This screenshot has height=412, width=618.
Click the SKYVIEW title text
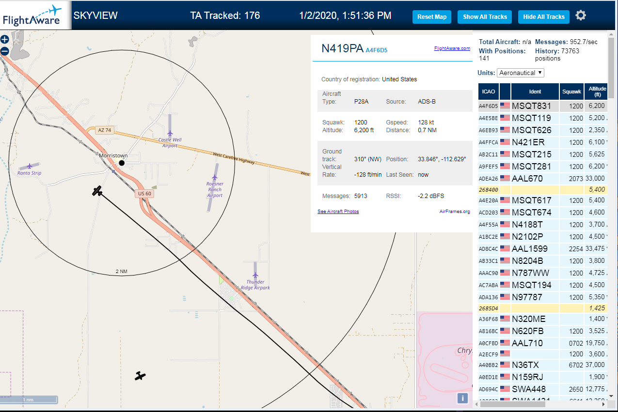point(95,15)
